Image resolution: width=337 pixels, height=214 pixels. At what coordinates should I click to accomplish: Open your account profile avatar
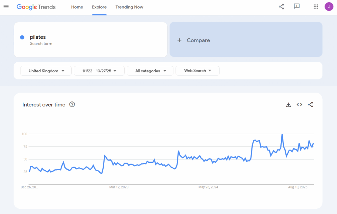pos(329,6)
